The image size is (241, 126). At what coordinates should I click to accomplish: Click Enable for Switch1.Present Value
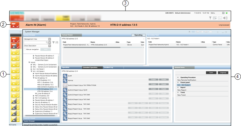click(x=154, y=84)
